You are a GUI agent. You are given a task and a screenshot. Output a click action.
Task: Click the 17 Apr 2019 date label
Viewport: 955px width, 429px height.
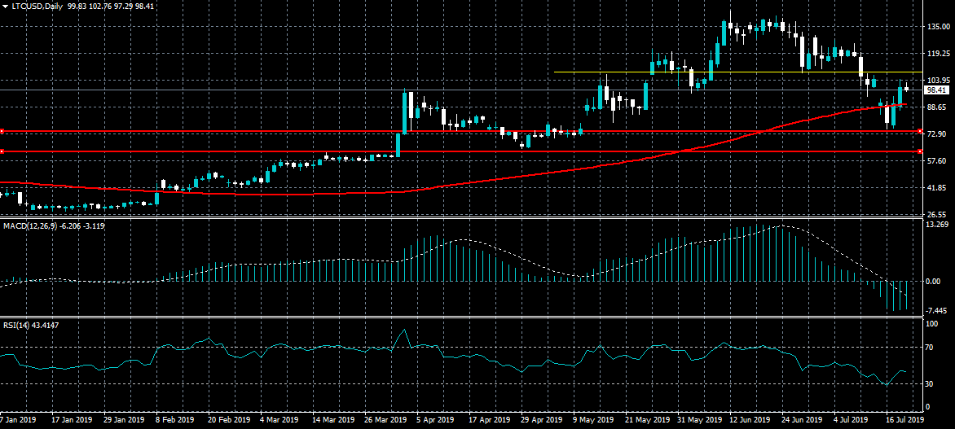tap(489, 420)
